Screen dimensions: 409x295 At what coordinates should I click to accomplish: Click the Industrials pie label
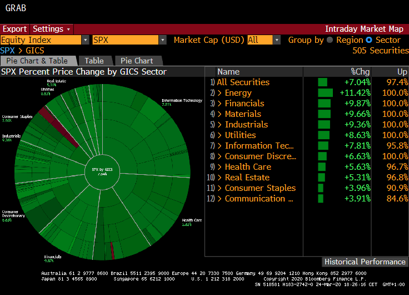coord(11,137)
